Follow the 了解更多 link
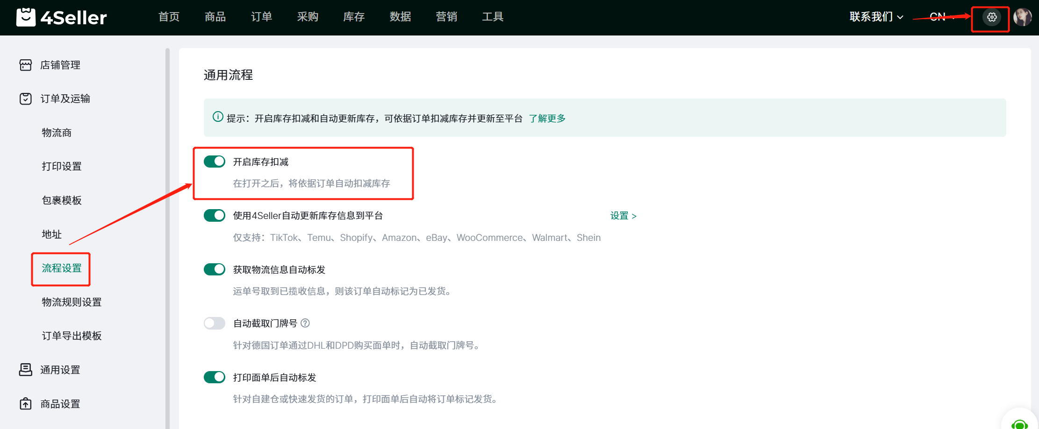The height and width of the screenshot is (429, 1039). pos(547,119)
